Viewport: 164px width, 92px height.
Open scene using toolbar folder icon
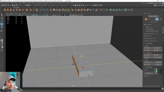pyautogui.click(x=14, y=5)
